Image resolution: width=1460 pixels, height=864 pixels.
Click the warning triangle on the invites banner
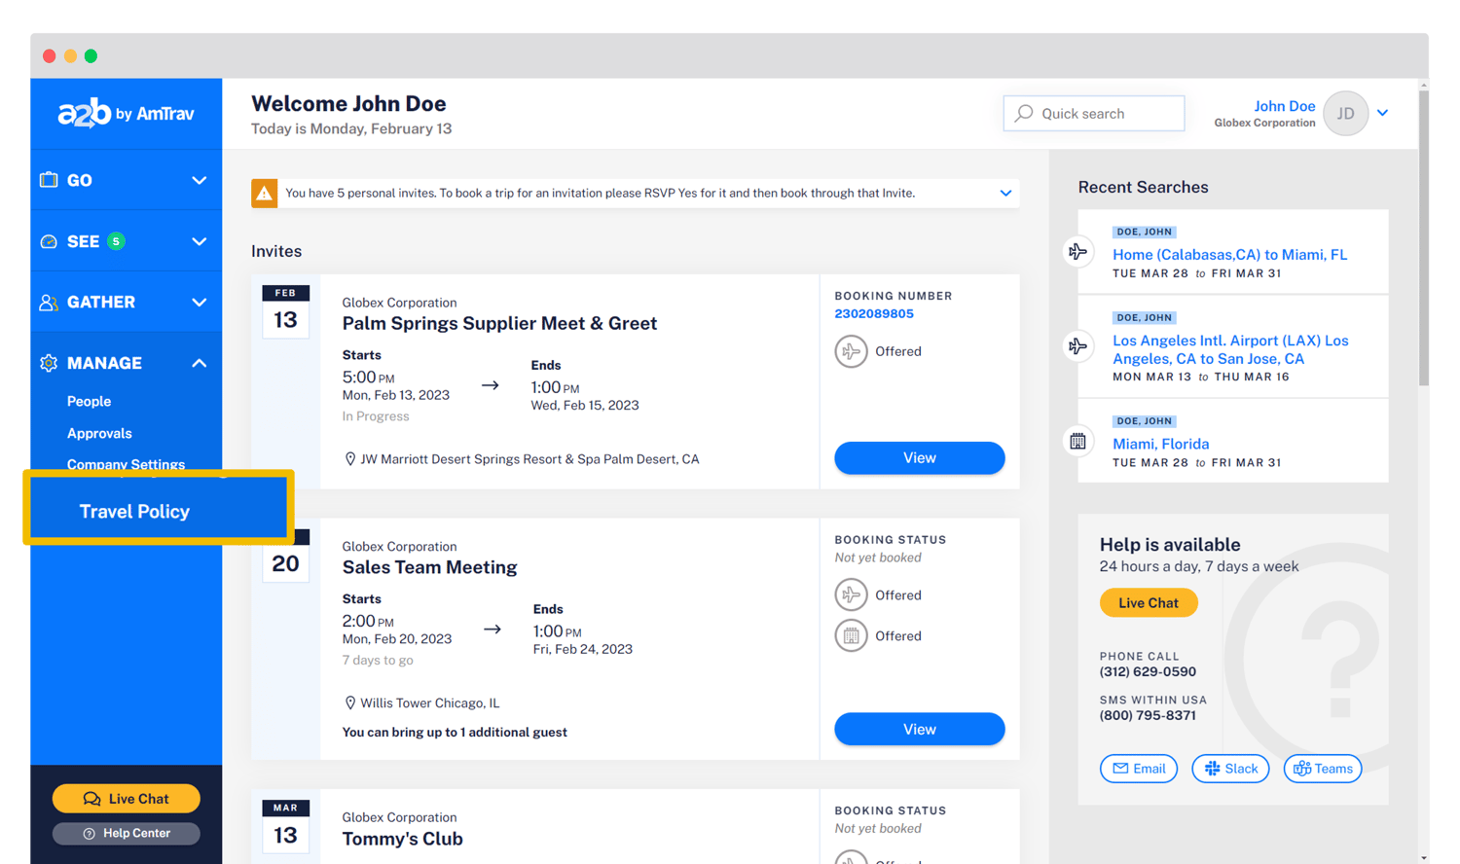264,193
